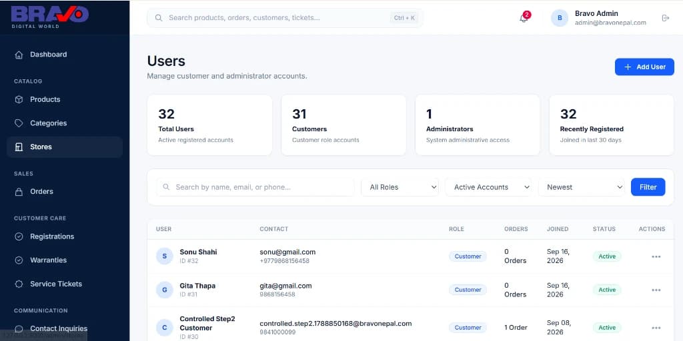Click the Filter button
The width and height of the screenshot is (683, 341).
[x=648, y=187]
